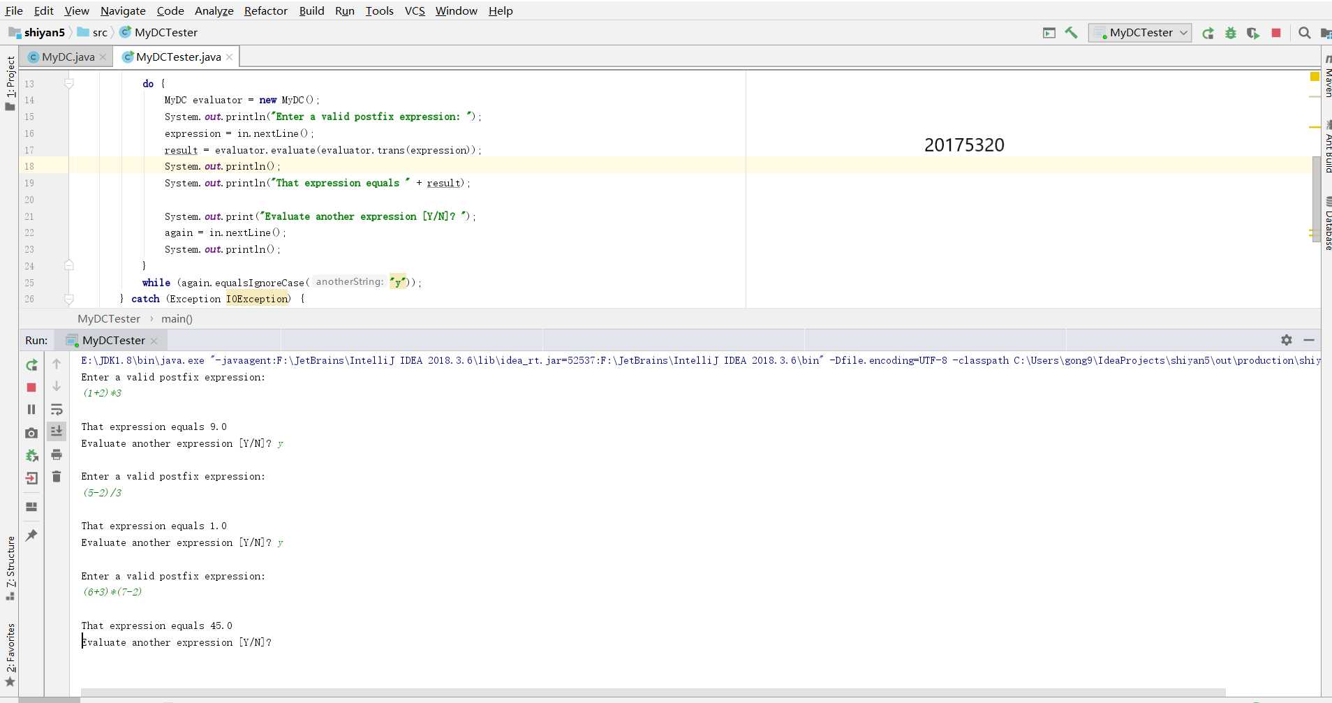Open the Database tool window
1332x703 pixels.
click(x=1327, y=223)
